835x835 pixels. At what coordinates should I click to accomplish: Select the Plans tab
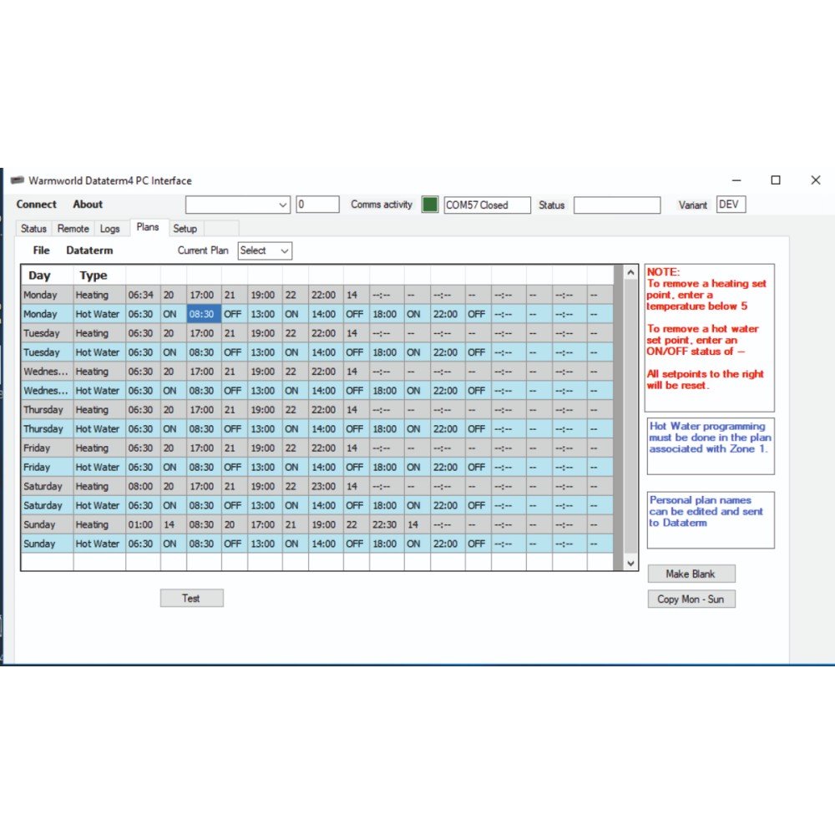[148, 227]
